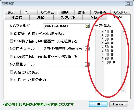134x110 pixels.
Task: Click the Cancel button
Action: point(119,104)
